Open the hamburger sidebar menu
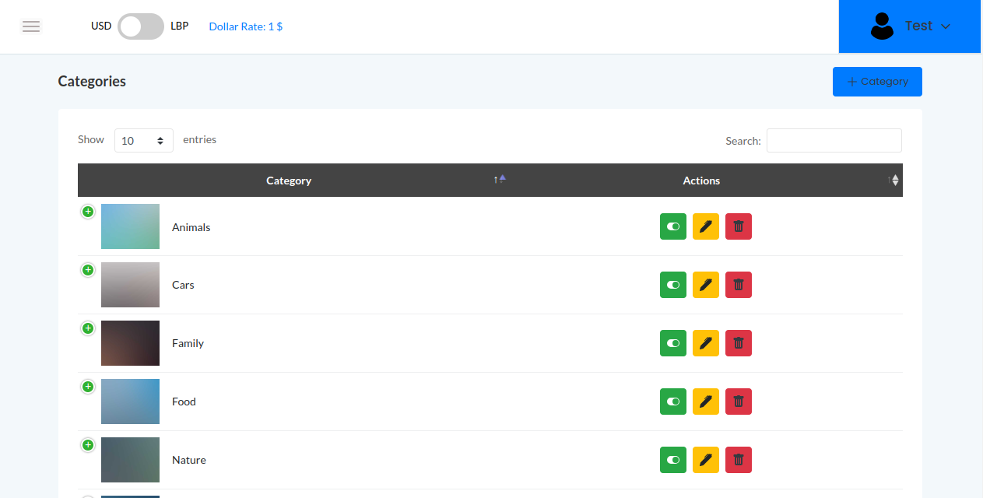983x498 pixels. click(x=31, y=26)
